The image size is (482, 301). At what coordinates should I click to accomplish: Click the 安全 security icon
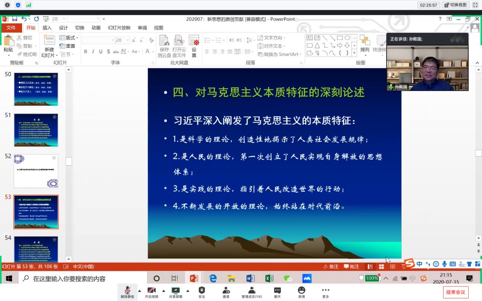click(x=202, y=292)
